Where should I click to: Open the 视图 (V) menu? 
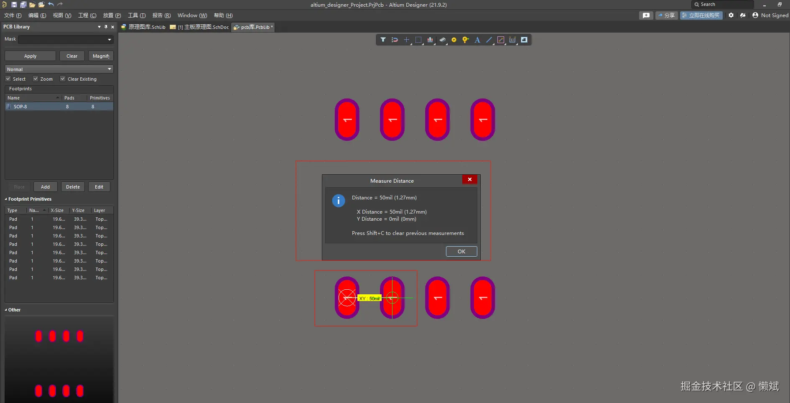[62, 15]
